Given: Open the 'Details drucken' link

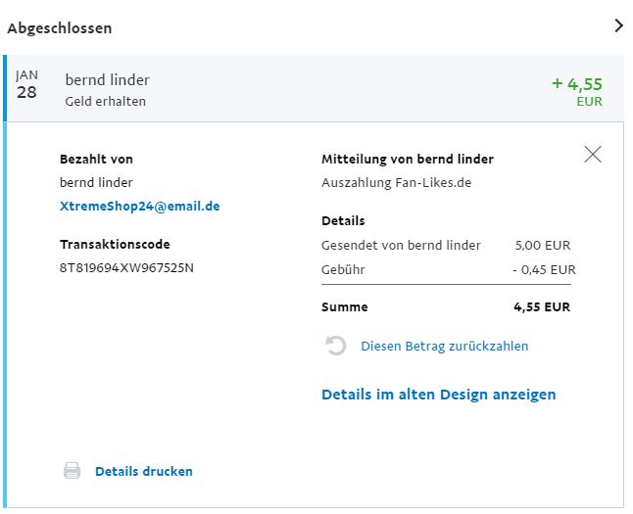Looking at the screenshot, I should coord(143,471).
